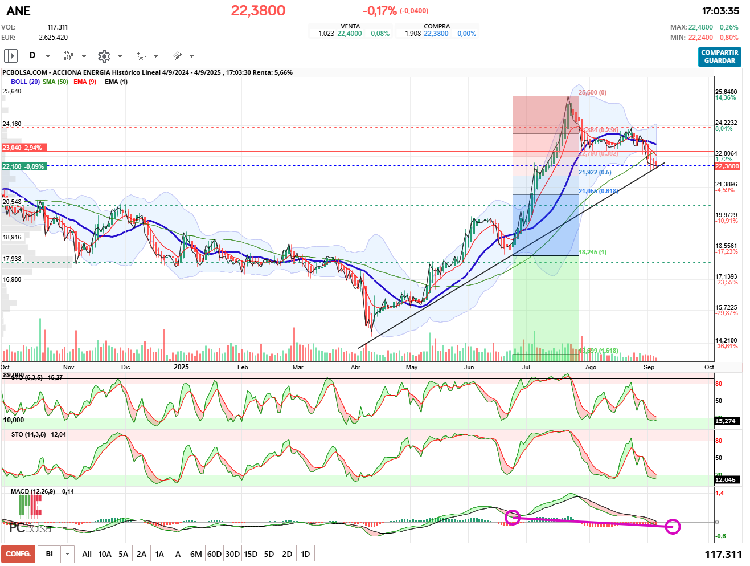Click the VENTA price 22,4000

click(x=350, y=34)
